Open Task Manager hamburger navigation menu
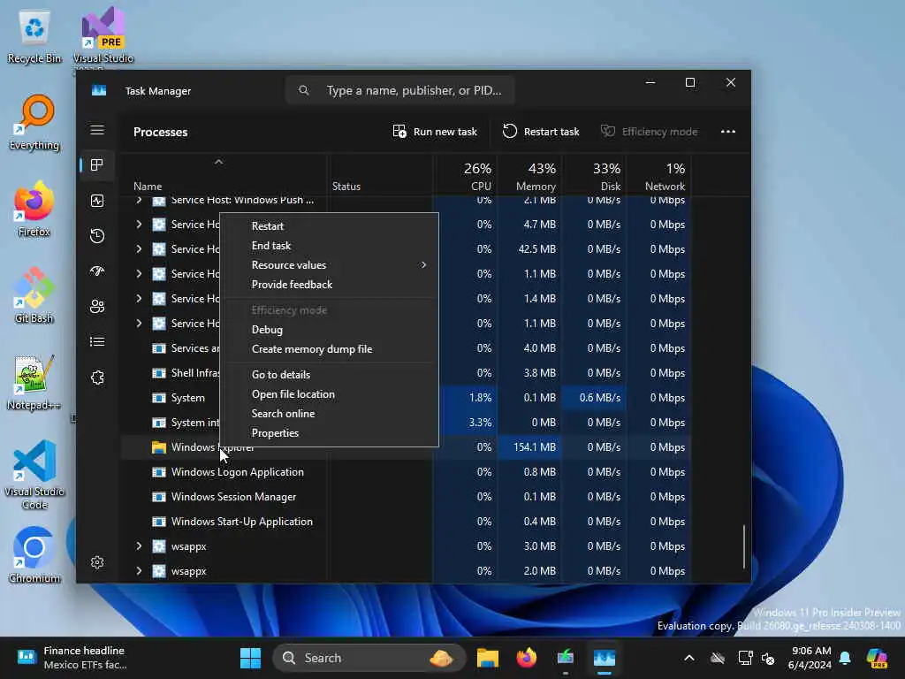905x679 pixels. [x=97, y=130]
